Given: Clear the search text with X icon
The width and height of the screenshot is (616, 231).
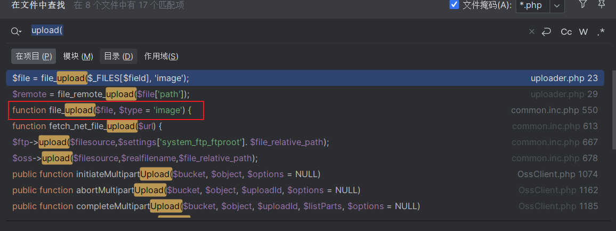Looking at the screenshot, I should (x=531, y=32).
